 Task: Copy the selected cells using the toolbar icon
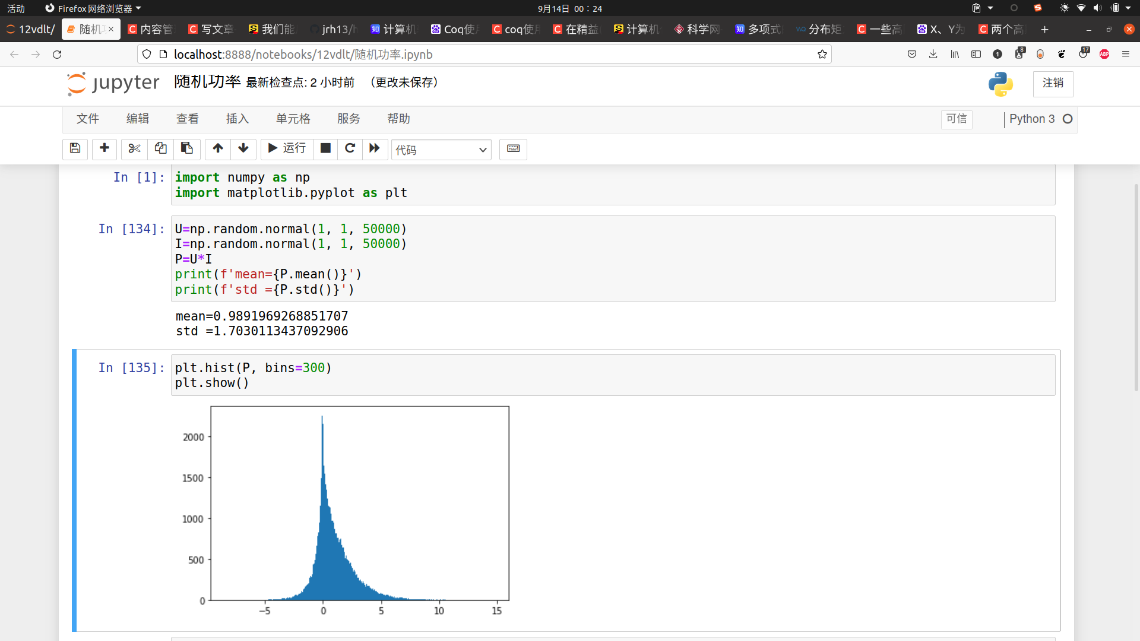[160, 148]
